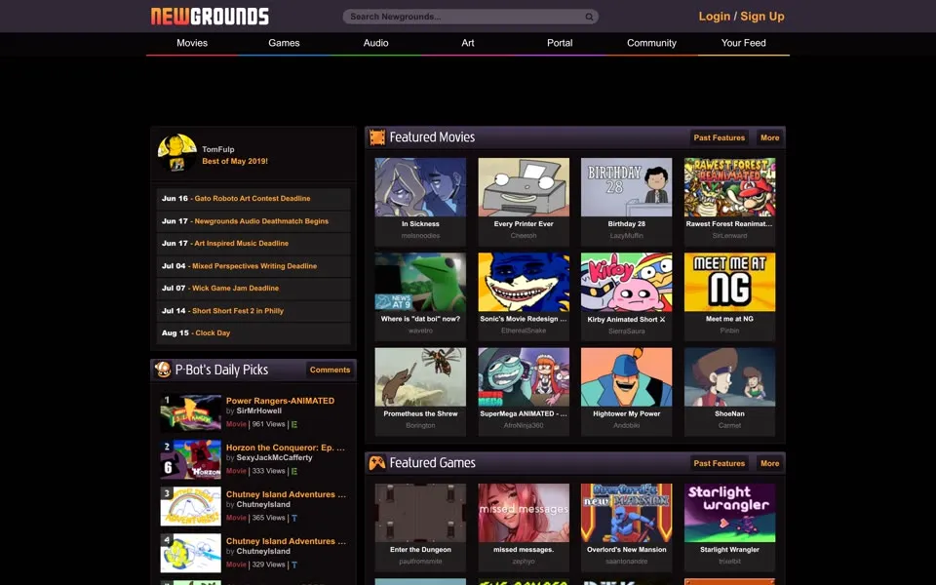
Task: Click author Pinbin under Meet me at NG
Action: tap(729, 331)
